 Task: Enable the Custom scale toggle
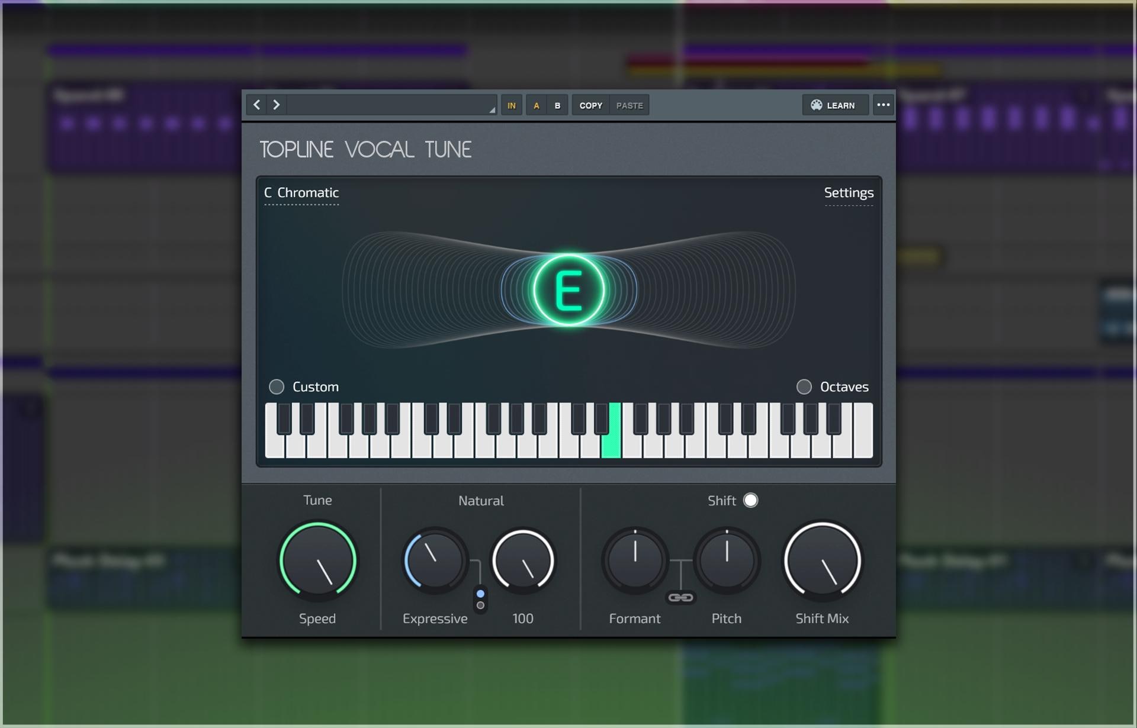point(277,386)
